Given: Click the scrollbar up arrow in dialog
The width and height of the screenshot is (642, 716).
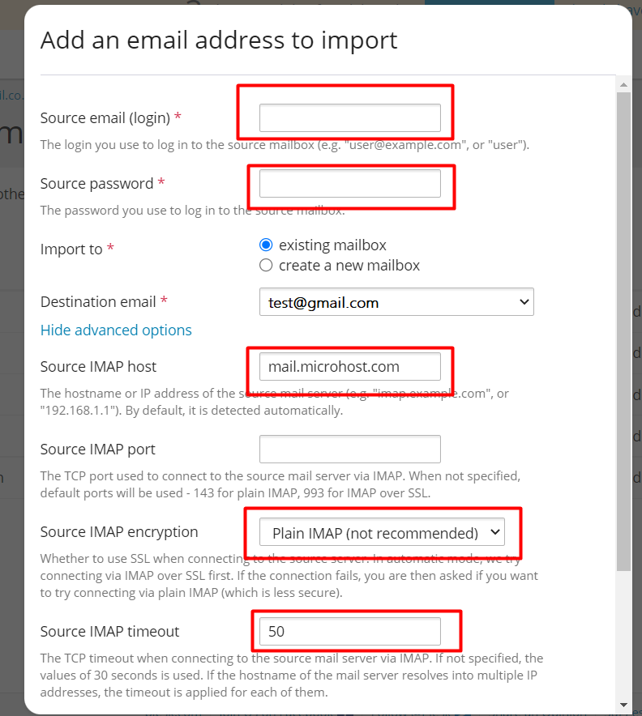Looking at the screenshot, I should 623,85.
